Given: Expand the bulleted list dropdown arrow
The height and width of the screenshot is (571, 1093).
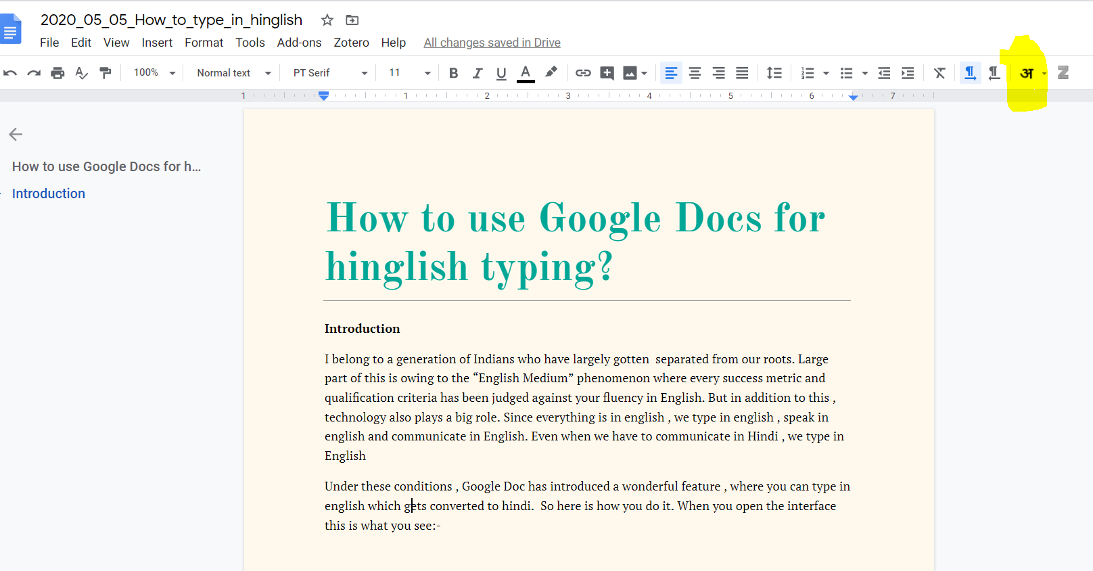Looking at the screenshot, I should click(865, 73).
